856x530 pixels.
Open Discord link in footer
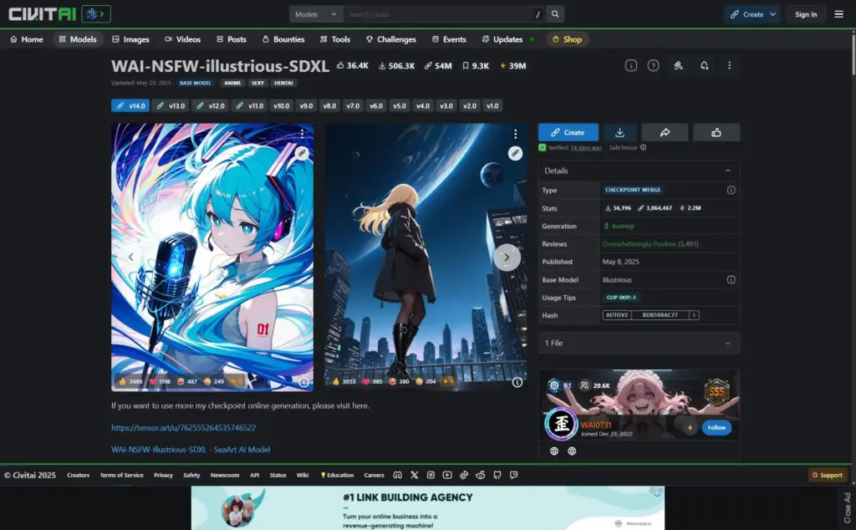pos(397,475)
